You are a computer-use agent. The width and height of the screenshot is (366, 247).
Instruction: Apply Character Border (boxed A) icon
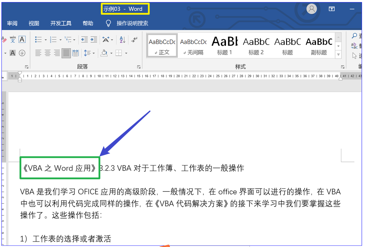22,39
